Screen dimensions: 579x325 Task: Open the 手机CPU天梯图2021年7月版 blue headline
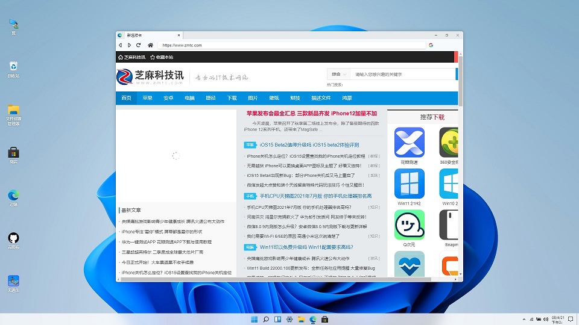(315, 196)
